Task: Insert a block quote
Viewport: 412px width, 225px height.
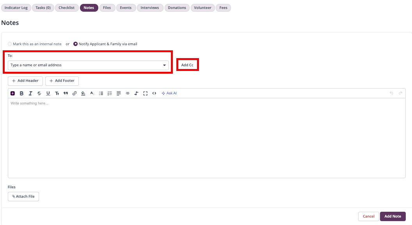Action: click(x=66, y=93)
